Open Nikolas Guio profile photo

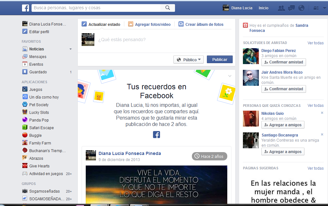(251, 119)
